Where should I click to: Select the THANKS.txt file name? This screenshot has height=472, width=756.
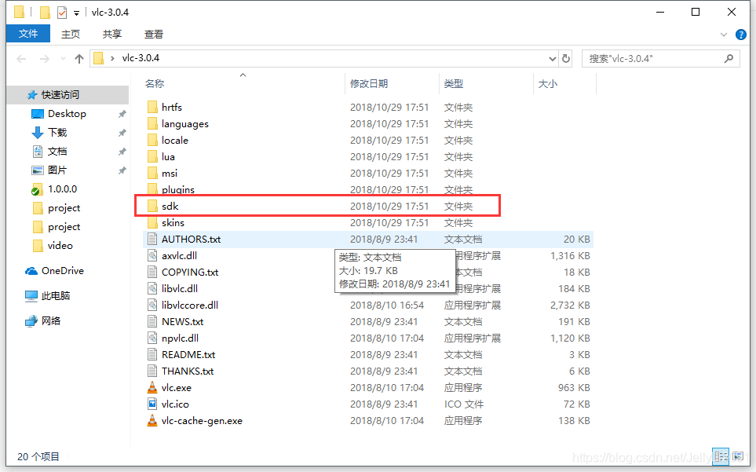tap(188, 371)
